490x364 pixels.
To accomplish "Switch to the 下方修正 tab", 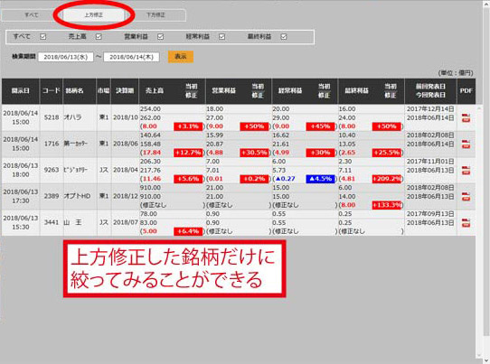I will 155,15.
